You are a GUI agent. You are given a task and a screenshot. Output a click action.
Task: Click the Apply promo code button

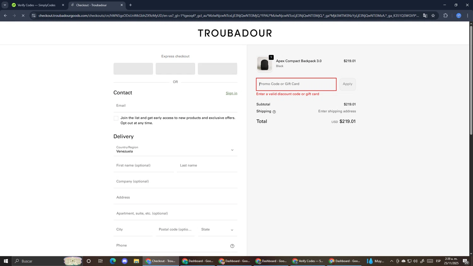(347, 84)
